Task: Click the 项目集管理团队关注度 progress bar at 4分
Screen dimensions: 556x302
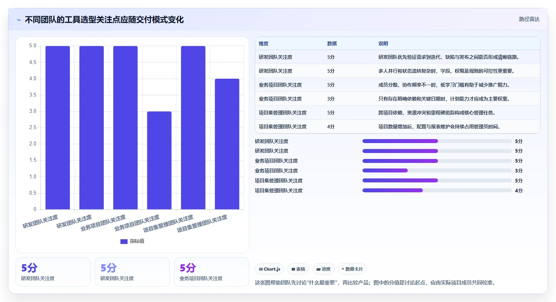Action: [x=437, y=190]
